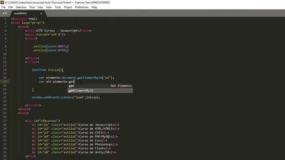This screenshot has width=285, height=160.
Task: Click the Sublime Text icon in title bar
Action: (x=2, y=2)
